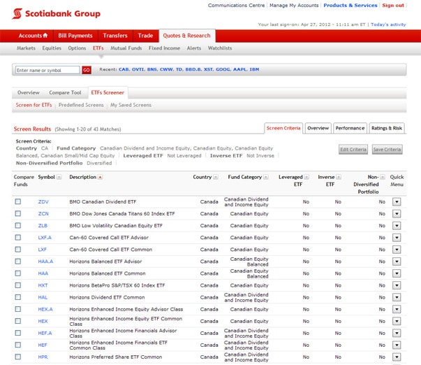The width and height of the screenshot is (421, 365).
Task: Click the Fund Category column sort icon
Action: pos(266,178)
